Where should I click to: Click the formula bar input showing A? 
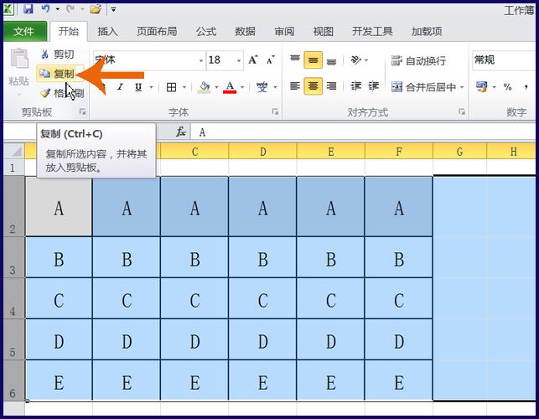(x=365, y=132)
